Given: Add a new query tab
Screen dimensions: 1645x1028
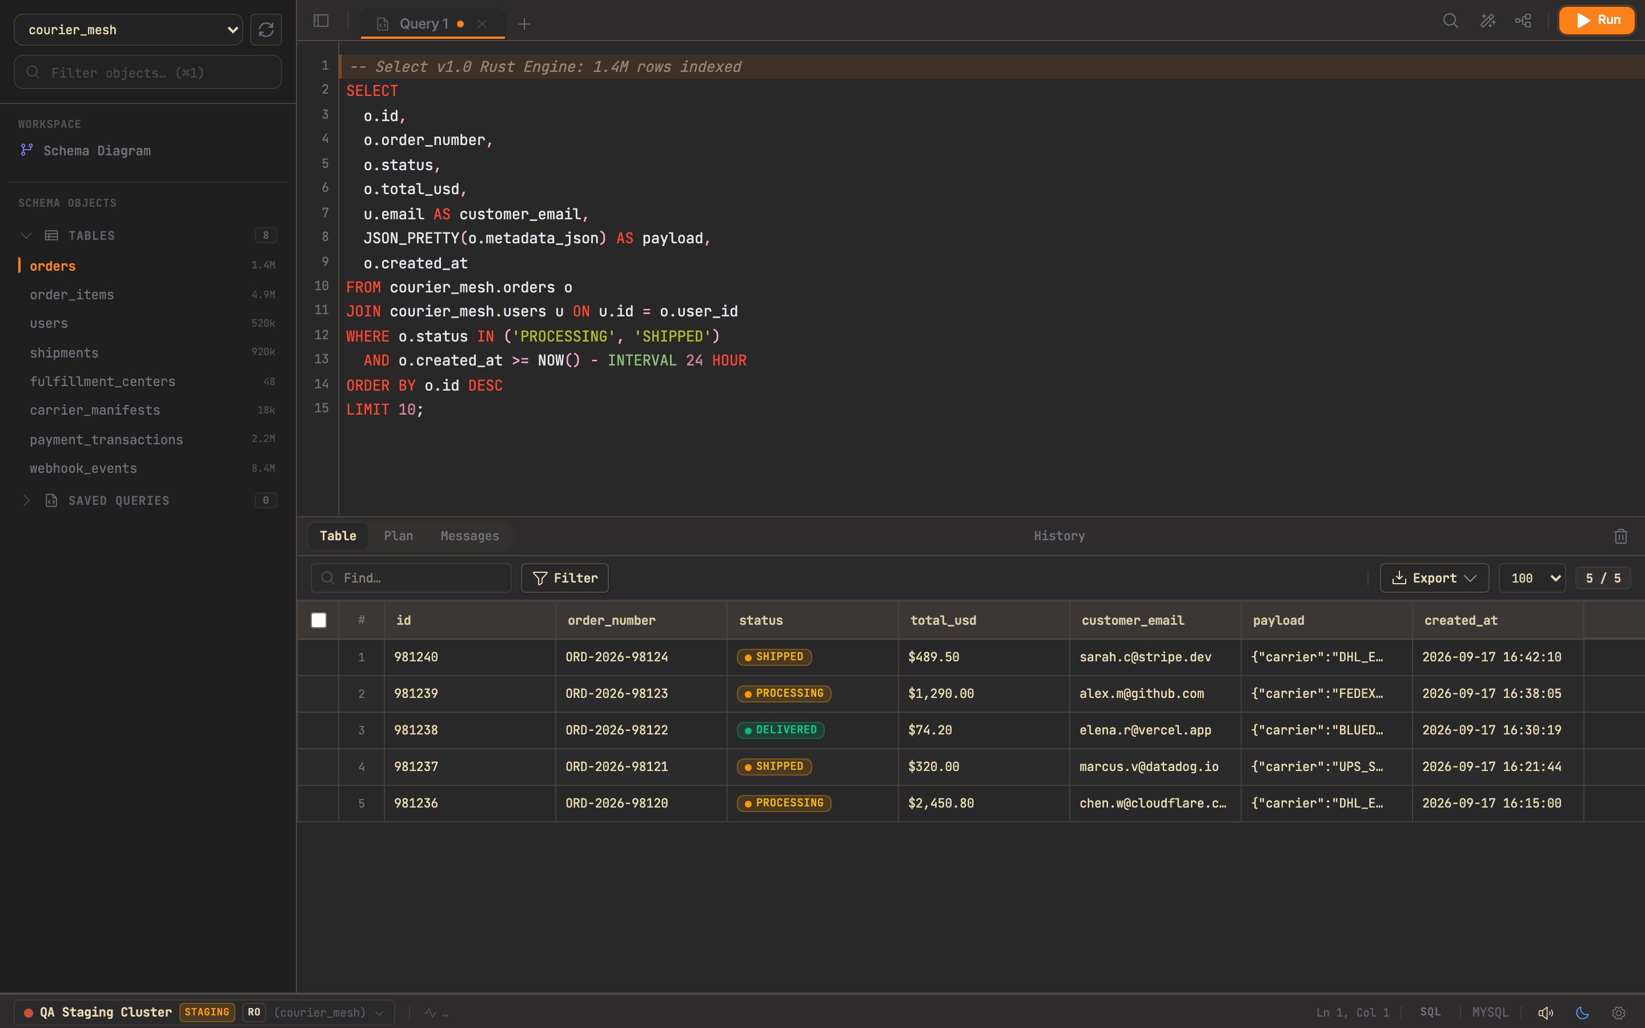Looking at the screenshot, I should pyautogui.click(x=524, y=25).
